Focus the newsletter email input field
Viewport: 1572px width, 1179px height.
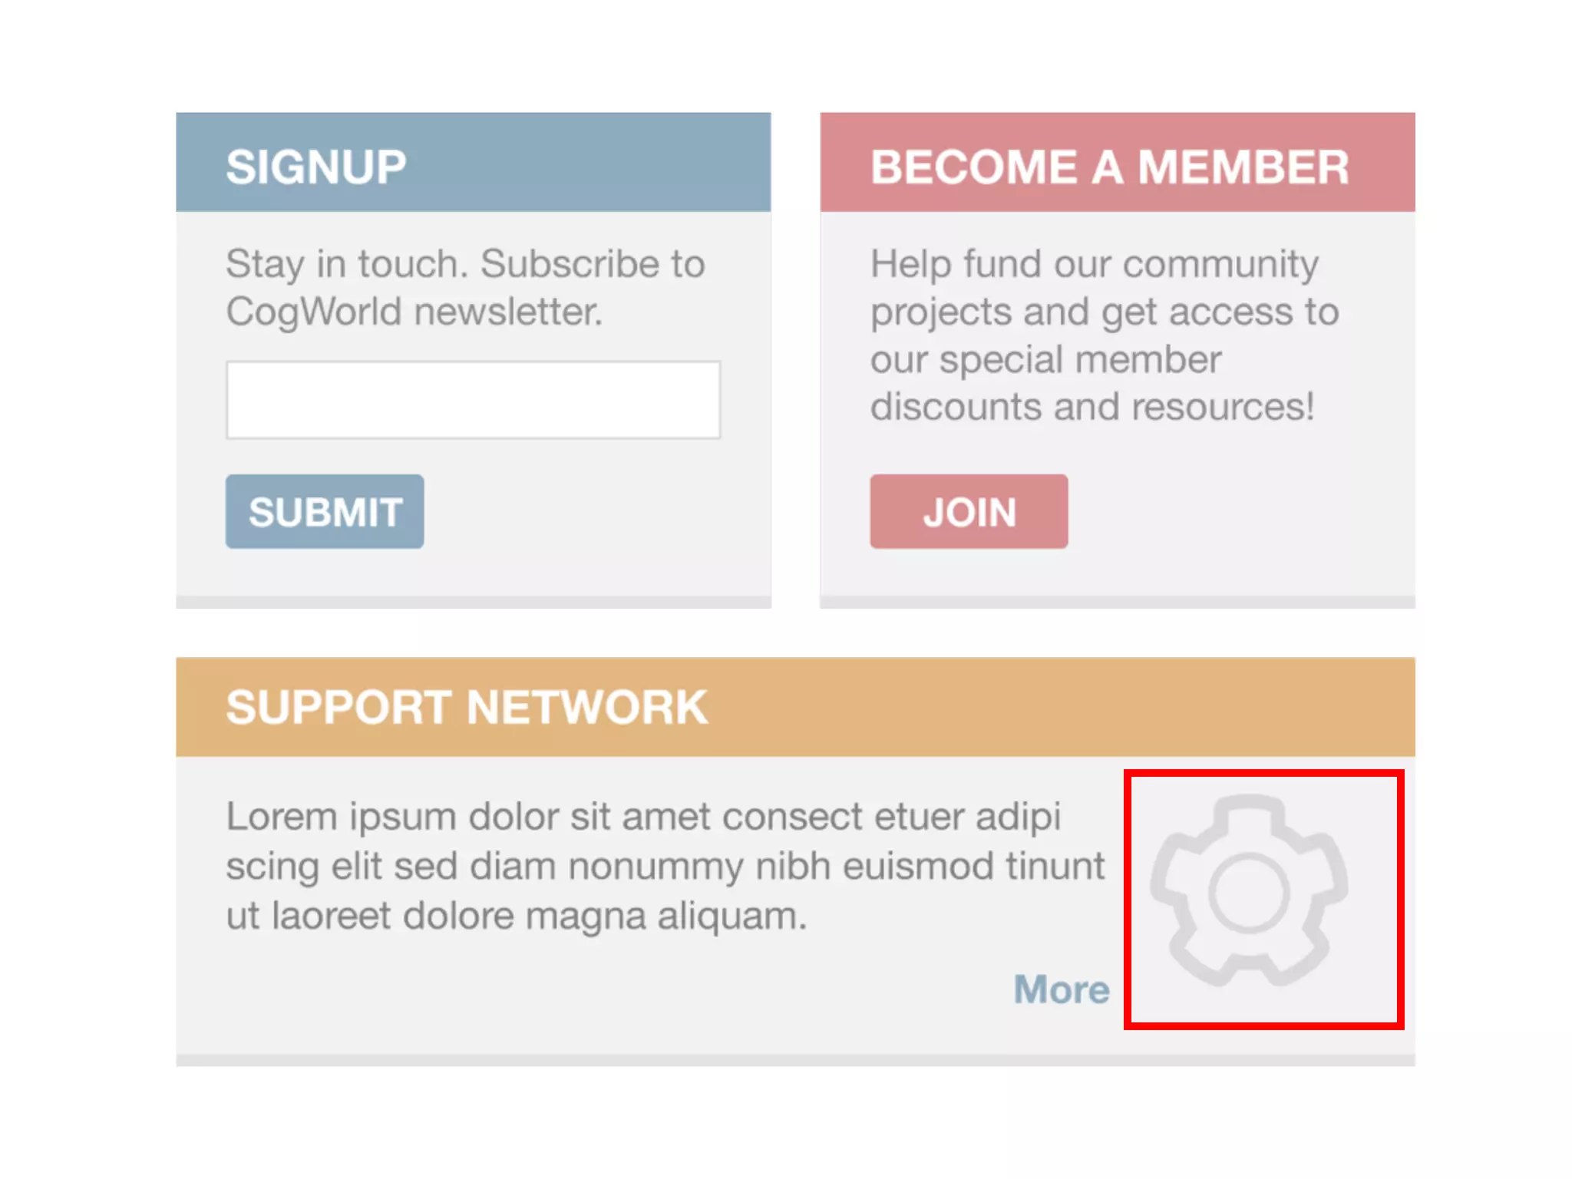474,400
